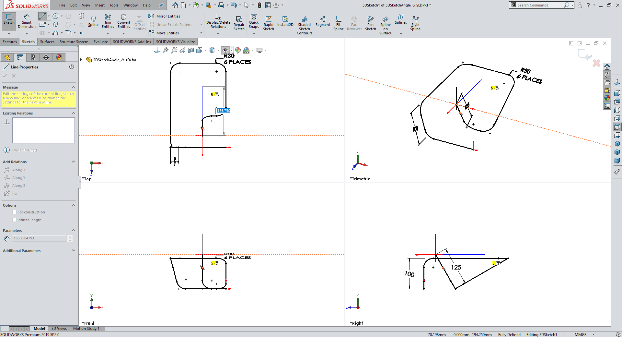
Task: Open the Motion Study 1 tab
Action: pos(86,329)
